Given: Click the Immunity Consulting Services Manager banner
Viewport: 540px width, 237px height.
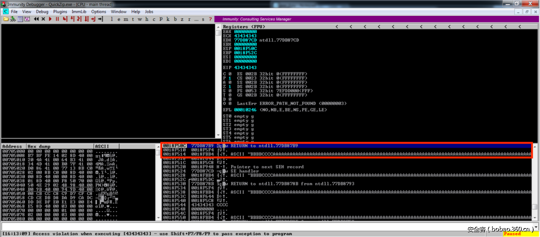Looking at the screenshot, I should tap(257, 19).
